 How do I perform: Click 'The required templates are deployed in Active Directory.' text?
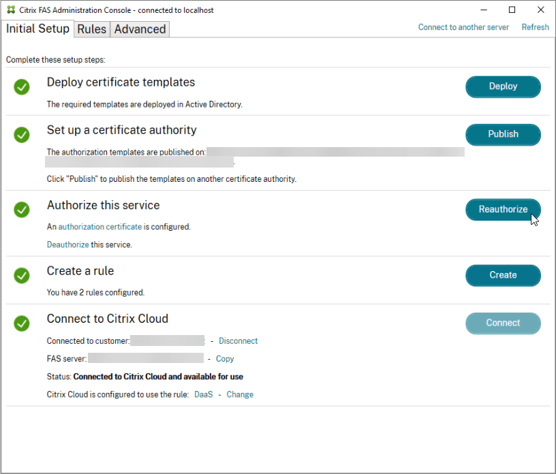(144, 105)
